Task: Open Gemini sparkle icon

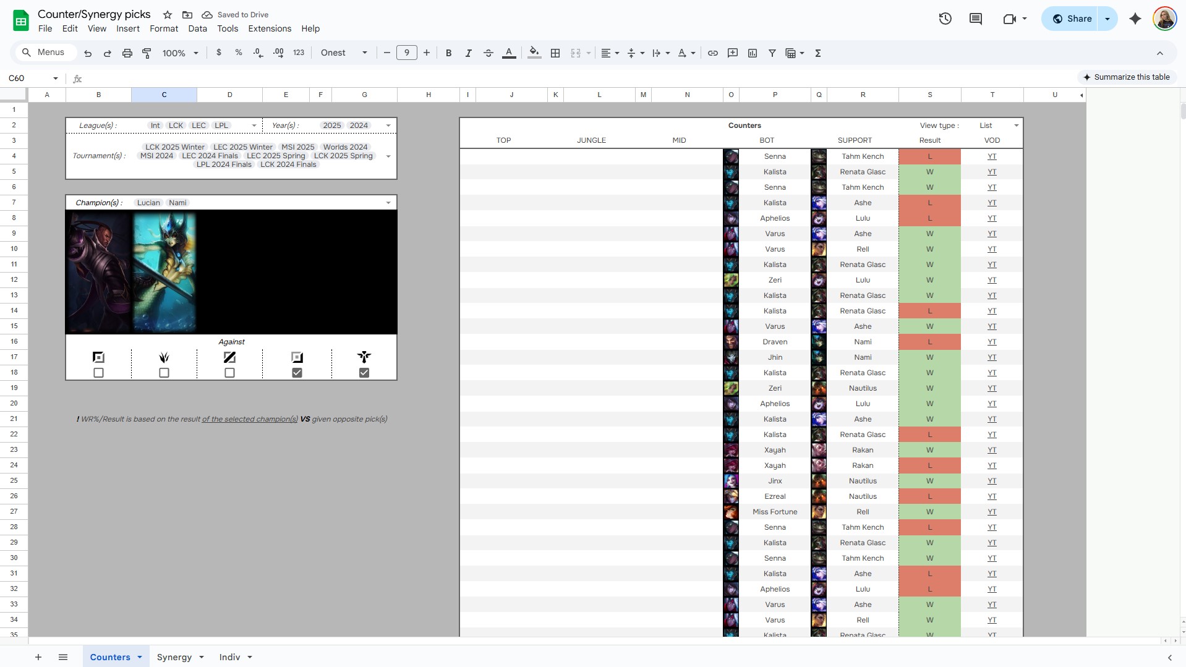Action: click(x=1135, y=19)
